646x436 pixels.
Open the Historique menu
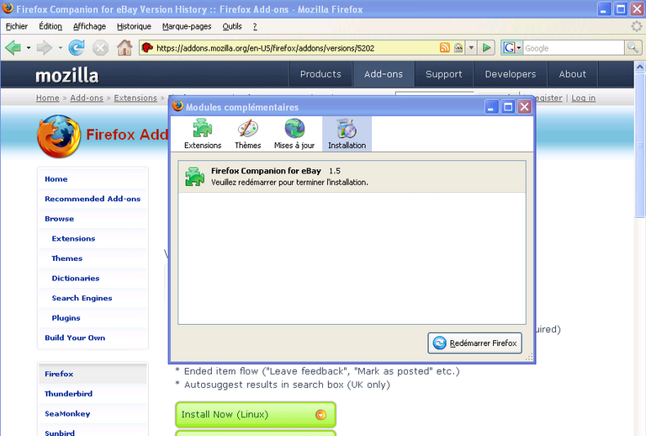tap(134, 26)
